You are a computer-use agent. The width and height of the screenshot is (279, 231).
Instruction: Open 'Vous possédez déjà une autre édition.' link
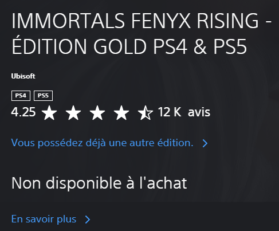tap(102, 143)
